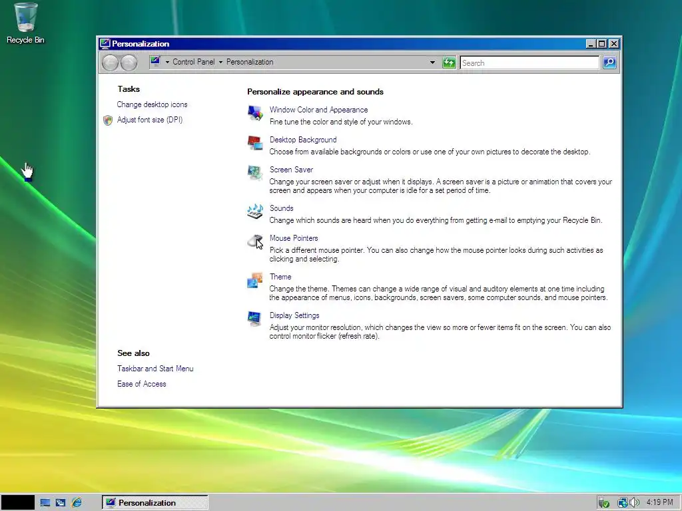Viewport: 682px width, 511px height.
Task: Click the Back navigation arrow
Action: [111, 63]
